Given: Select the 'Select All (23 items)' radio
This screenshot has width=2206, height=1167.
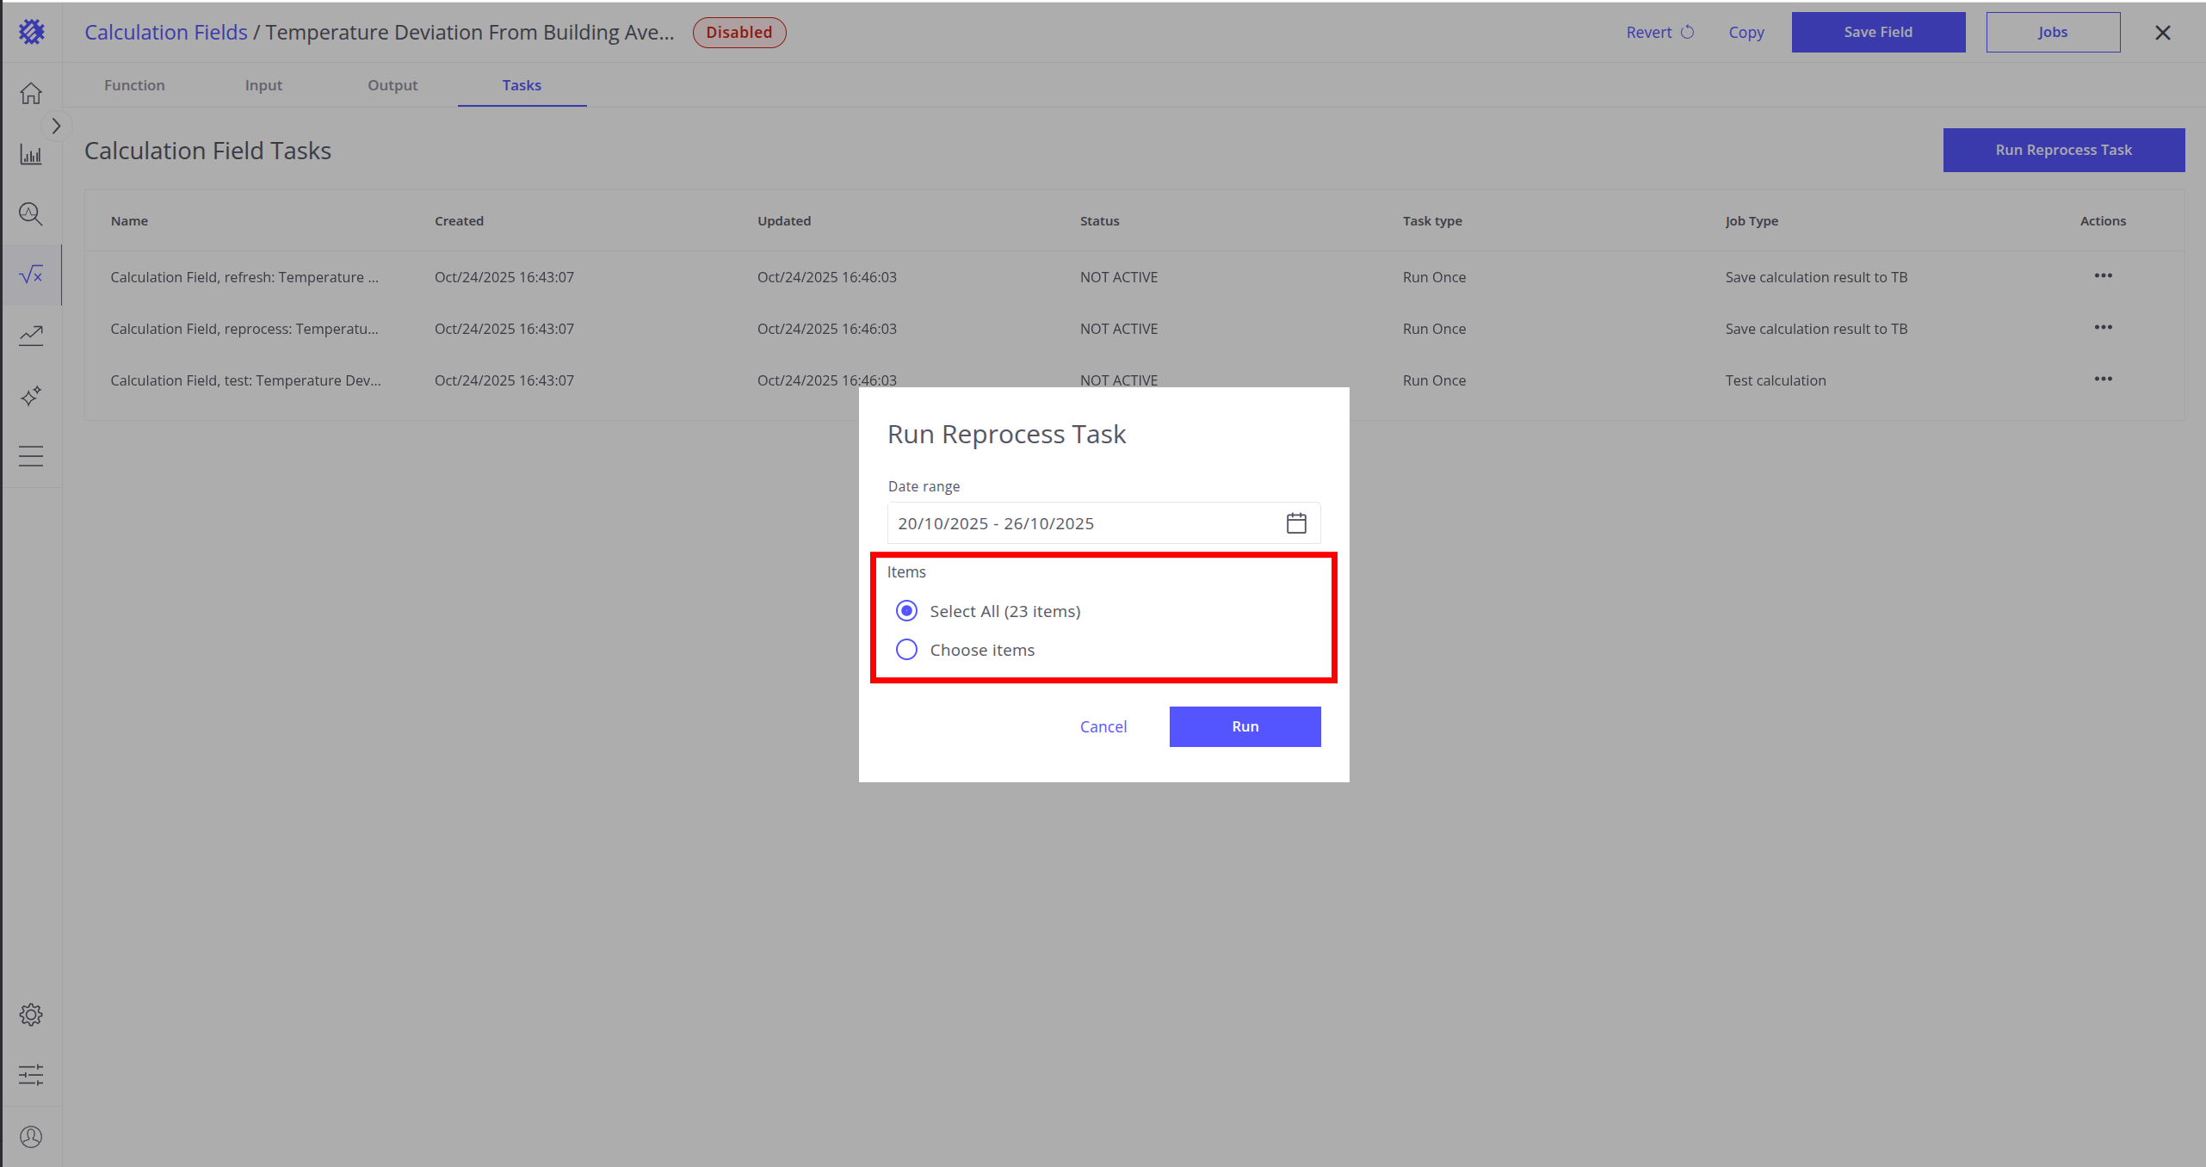Looking at the screenshot, I should [906, 611].
